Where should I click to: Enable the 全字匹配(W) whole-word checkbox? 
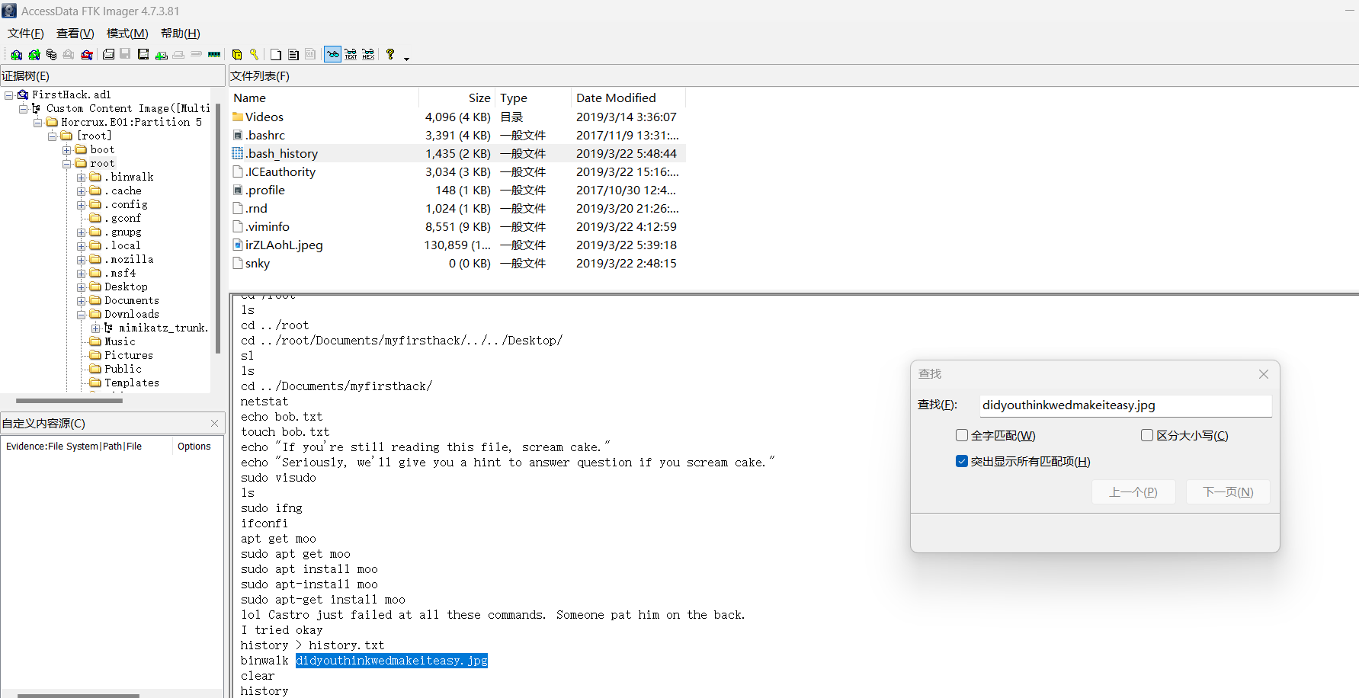pyautogui.click(x=962, y=435)
